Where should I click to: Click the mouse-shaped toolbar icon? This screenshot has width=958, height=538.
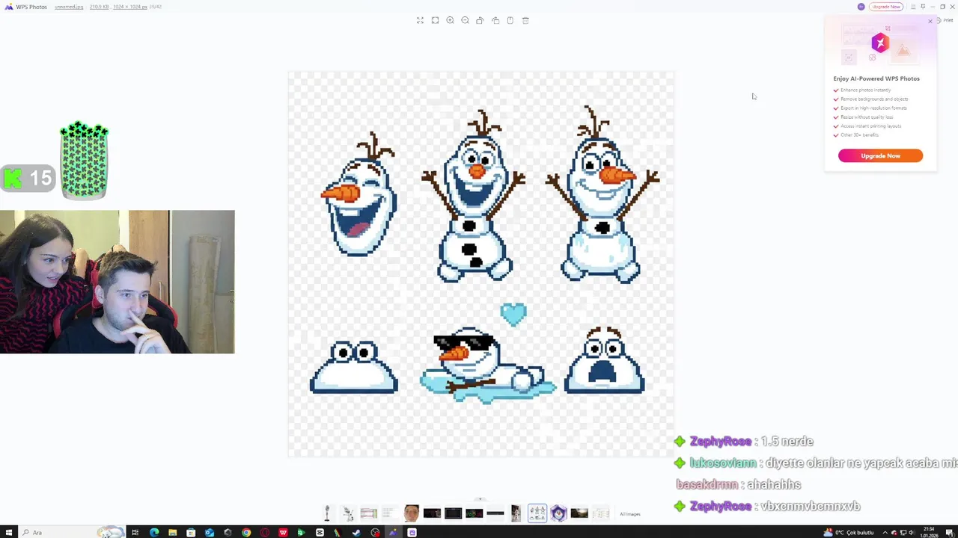pyautogui.click(x=510, y=20)
